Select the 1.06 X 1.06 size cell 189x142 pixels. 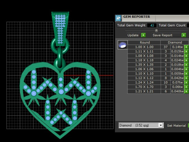144,69
